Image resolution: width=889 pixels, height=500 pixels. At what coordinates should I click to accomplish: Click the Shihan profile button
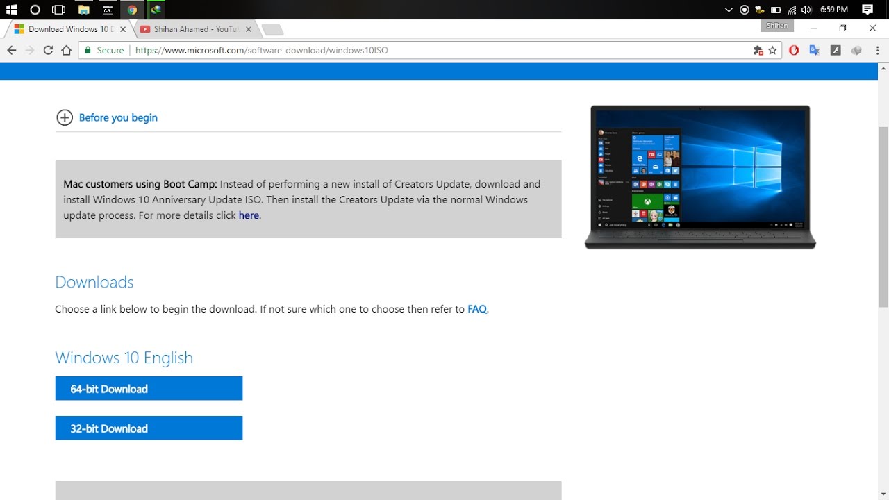coord(778,26)
